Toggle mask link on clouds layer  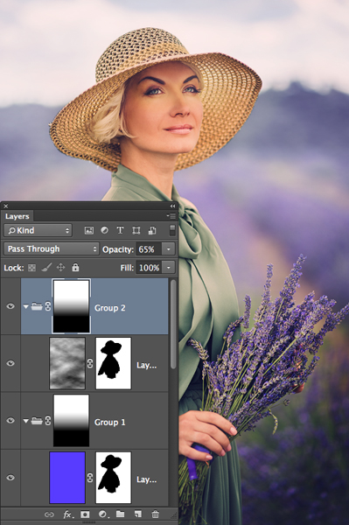pos(90,364)
